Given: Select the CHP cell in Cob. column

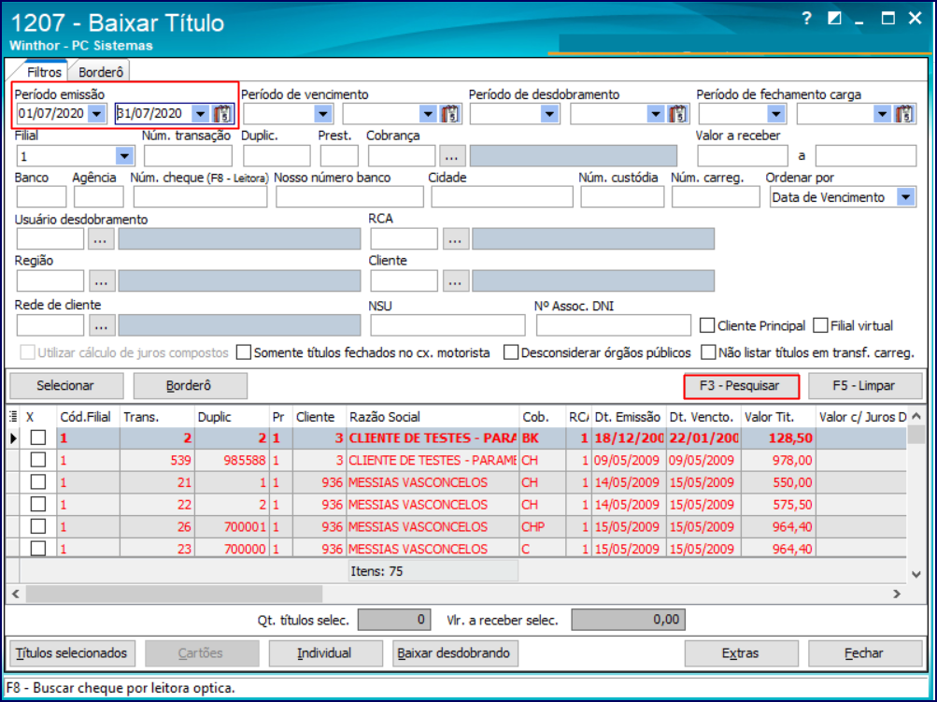Looking at the screenshot, I should tap(543, 526).
